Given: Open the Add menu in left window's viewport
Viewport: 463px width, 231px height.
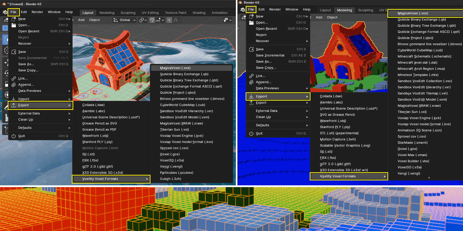Looking at the screenshot, I should [x=81, y=20].
